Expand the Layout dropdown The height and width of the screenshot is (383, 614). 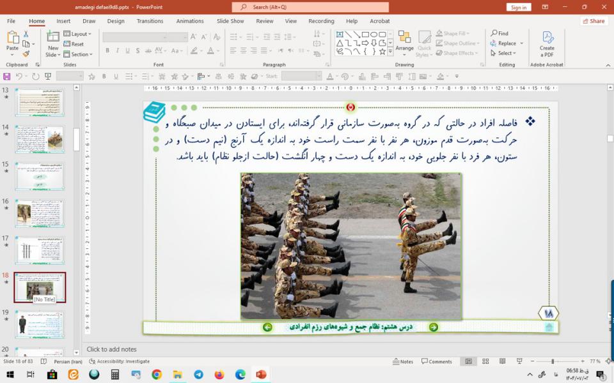click(79, 34)
